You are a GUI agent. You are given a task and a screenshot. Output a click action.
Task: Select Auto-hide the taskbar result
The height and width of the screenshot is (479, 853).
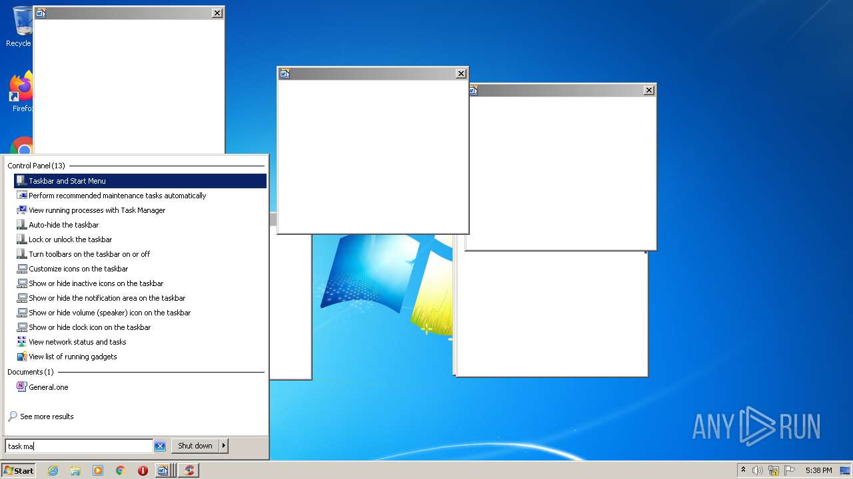[140, 225]
